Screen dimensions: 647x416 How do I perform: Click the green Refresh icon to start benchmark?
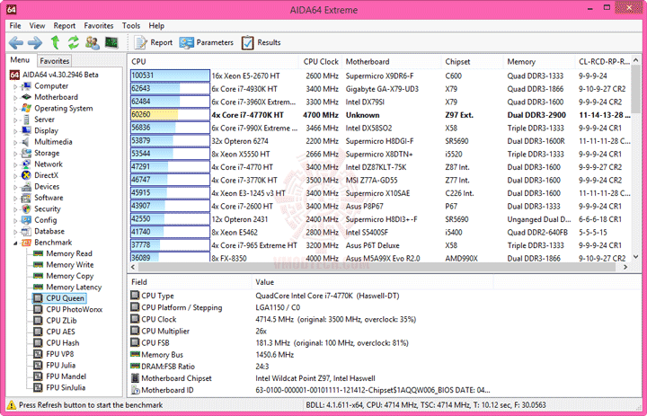[x=74, y=42]
